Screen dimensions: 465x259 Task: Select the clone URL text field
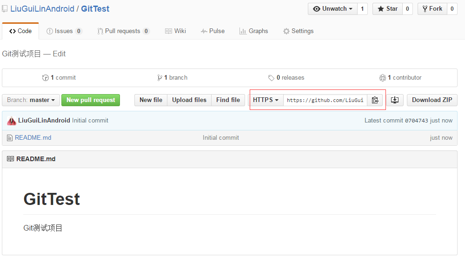click(325, 100)
